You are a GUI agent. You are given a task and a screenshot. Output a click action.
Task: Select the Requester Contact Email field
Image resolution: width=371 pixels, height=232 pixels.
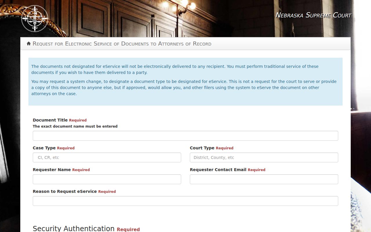tap(264, 179)
